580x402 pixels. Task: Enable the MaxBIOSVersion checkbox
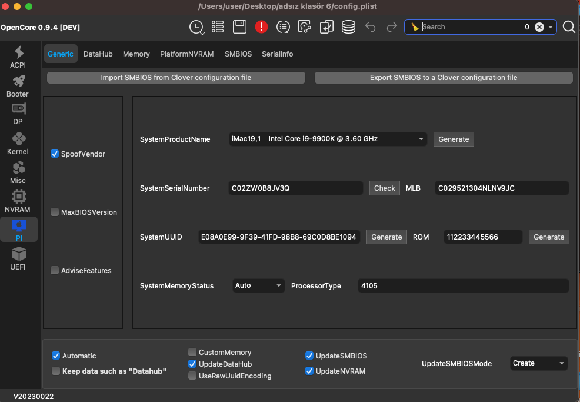click(x=55, y=212)
